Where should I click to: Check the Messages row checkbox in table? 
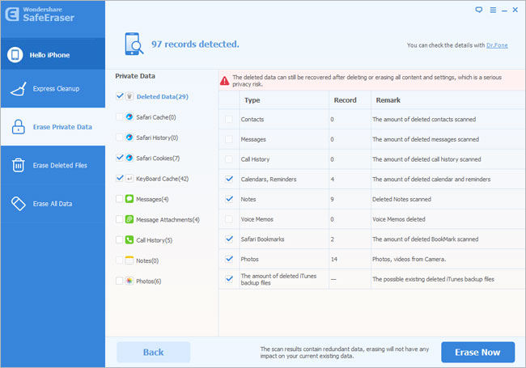pos(229,139)
